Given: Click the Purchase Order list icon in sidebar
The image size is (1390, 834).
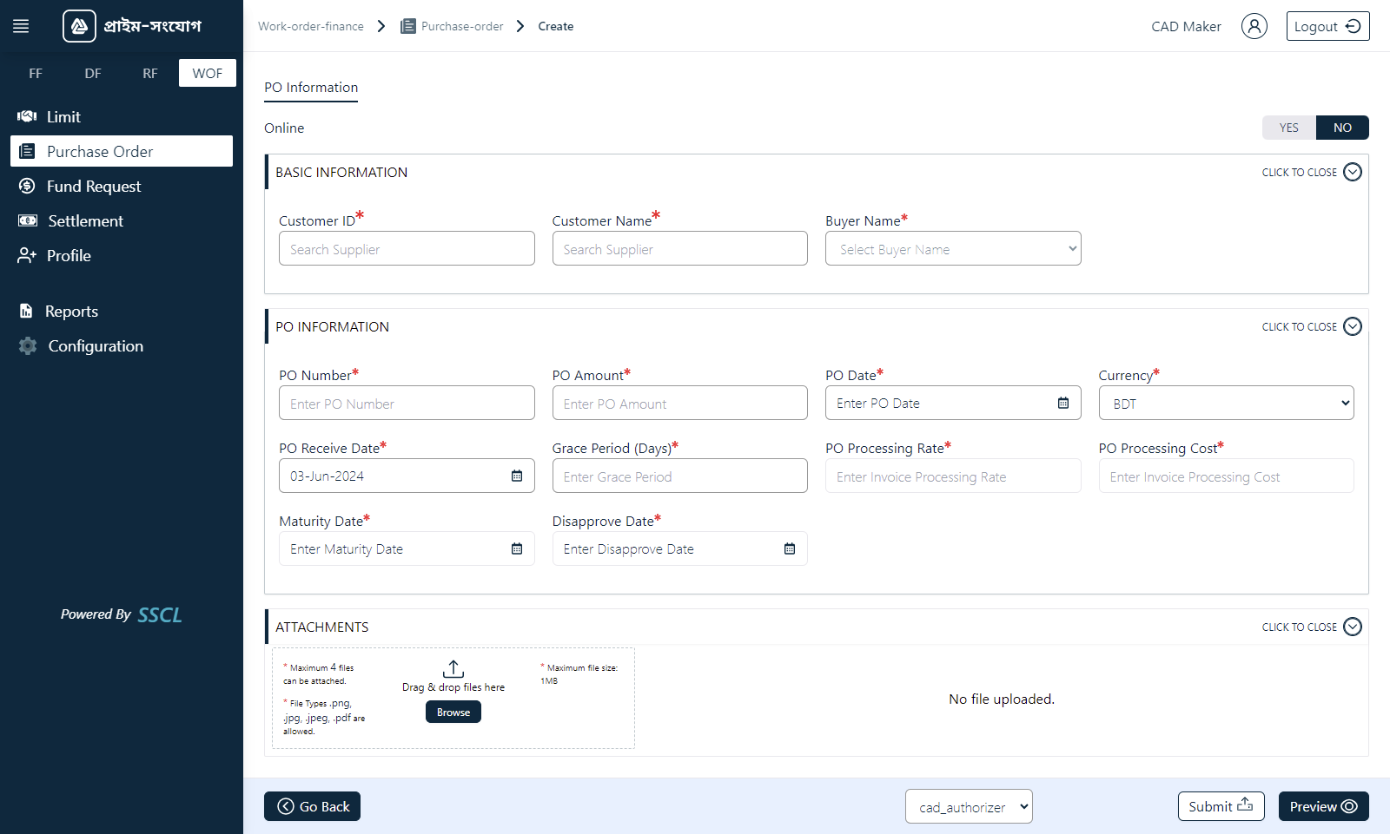Looking at the screenshot, I should (27, 151).
